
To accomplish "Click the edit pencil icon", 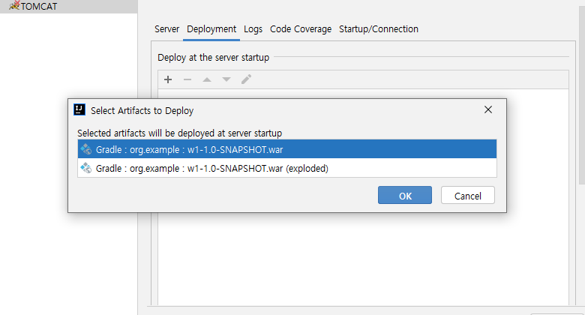I will point(246,79).
